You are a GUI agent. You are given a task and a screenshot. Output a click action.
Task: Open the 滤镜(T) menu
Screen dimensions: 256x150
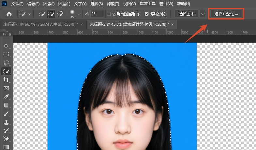pos(113,4)
